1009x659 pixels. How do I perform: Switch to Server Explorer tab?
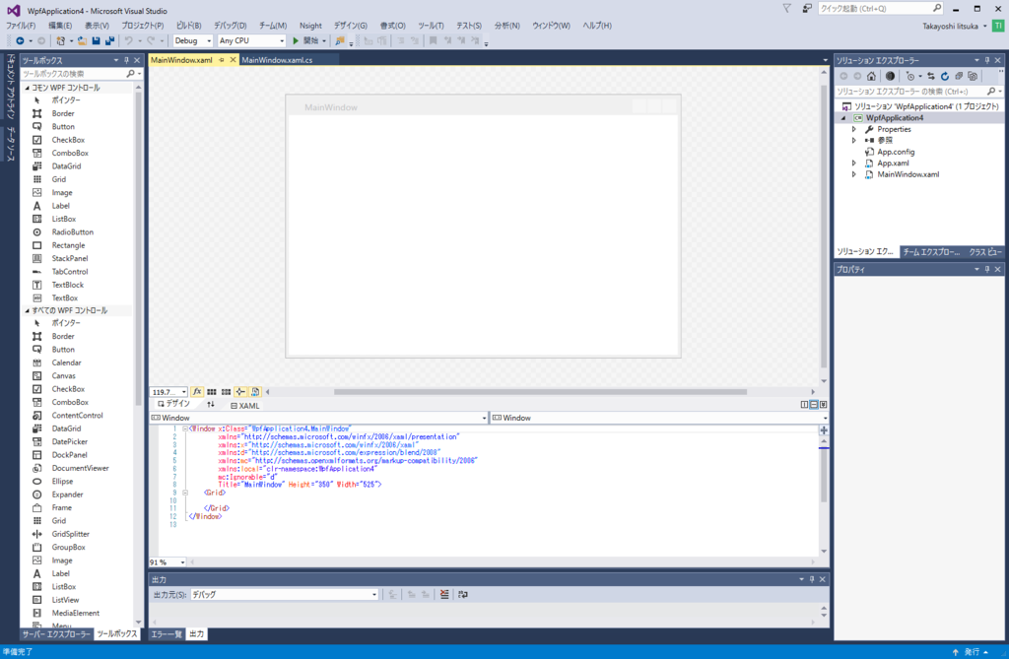coord(56,634)
